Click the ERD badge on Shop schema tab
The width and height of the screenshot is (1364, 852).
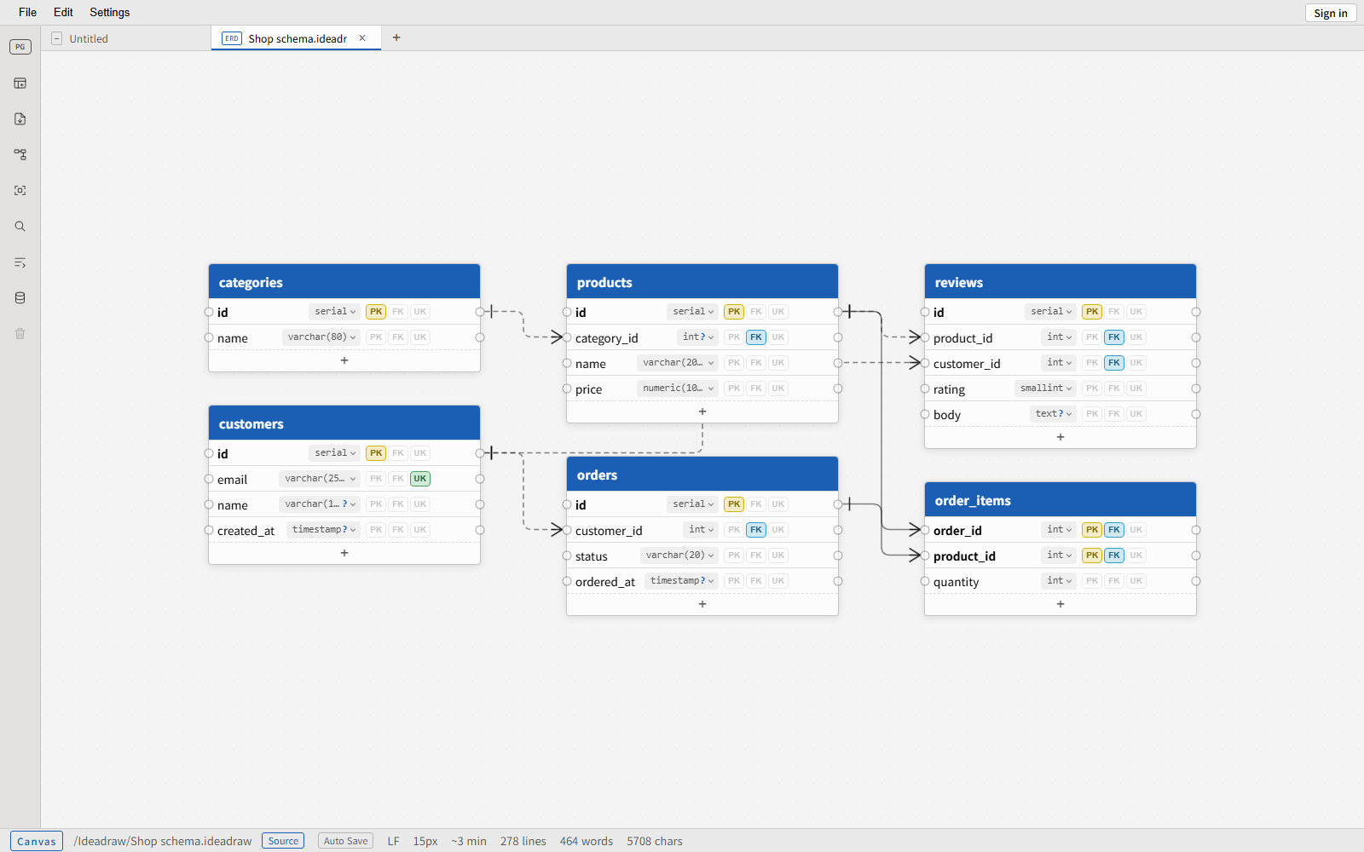pos(232,38)
